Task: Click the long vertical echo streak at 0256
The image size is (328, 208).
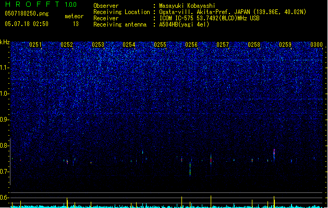Action: [190, 170]
